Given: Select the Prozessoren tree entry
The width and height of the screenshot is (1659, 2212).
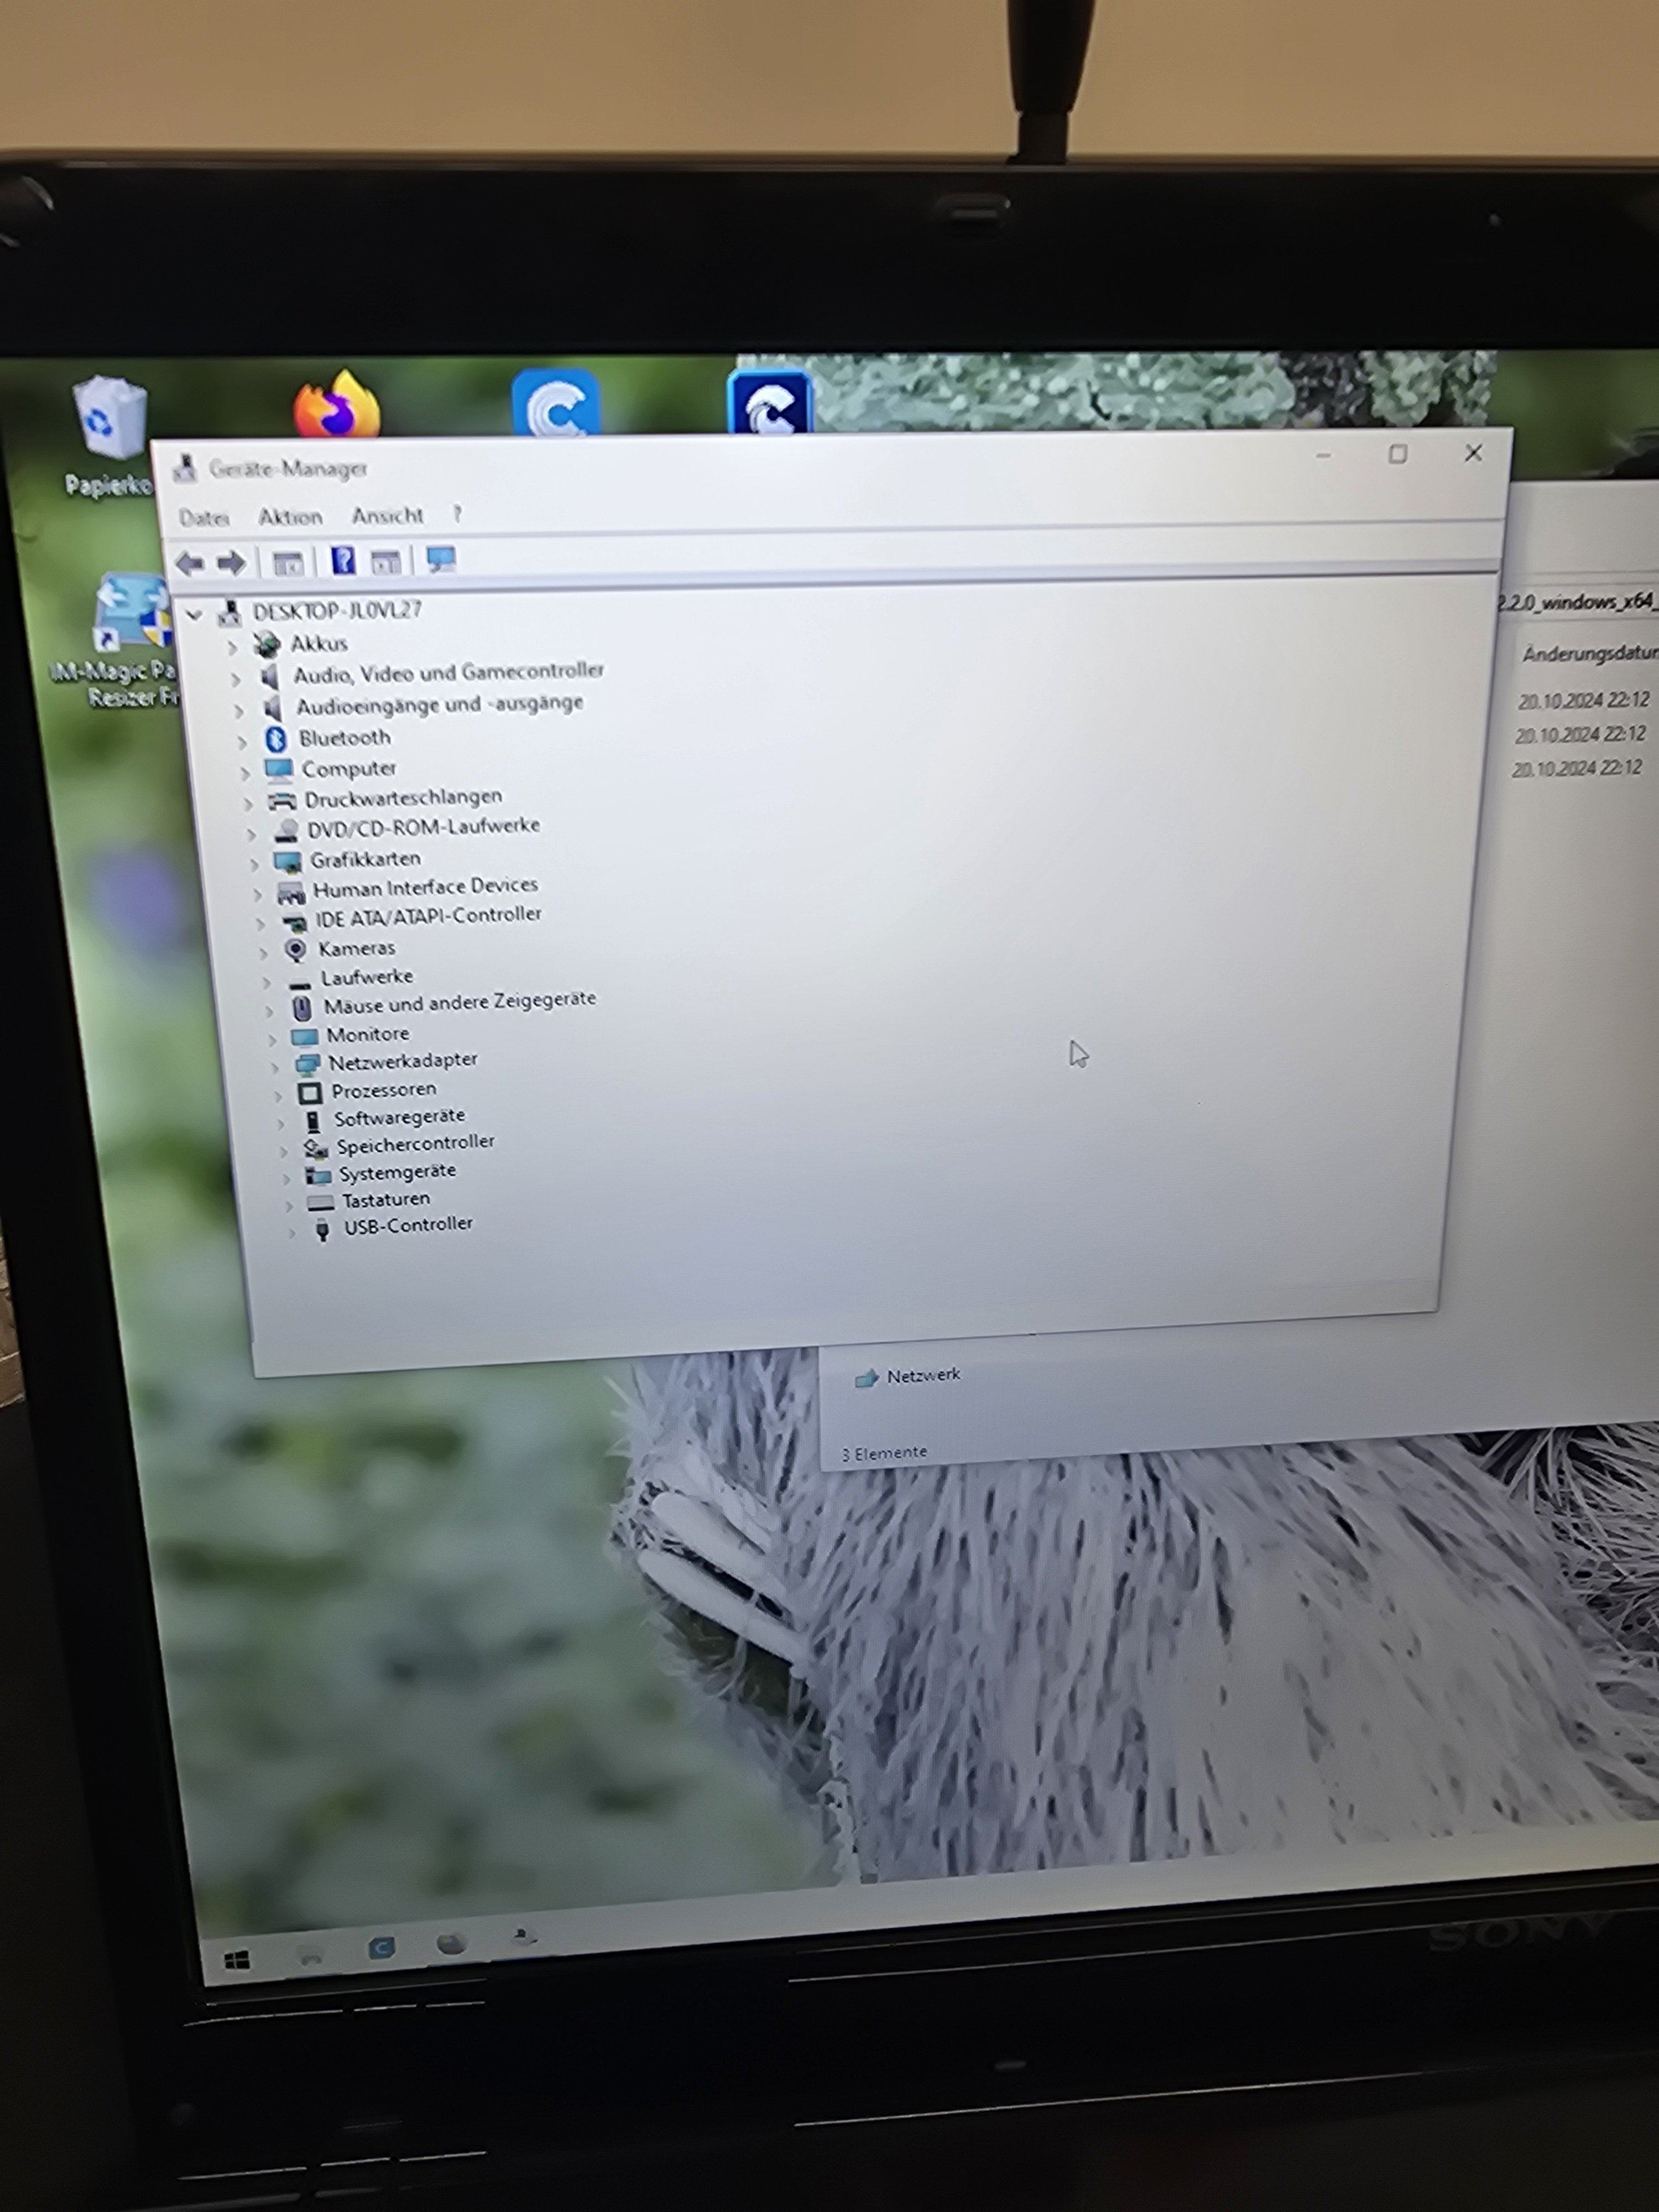Looking at the screenshot, I should [x=384, y=1090].
